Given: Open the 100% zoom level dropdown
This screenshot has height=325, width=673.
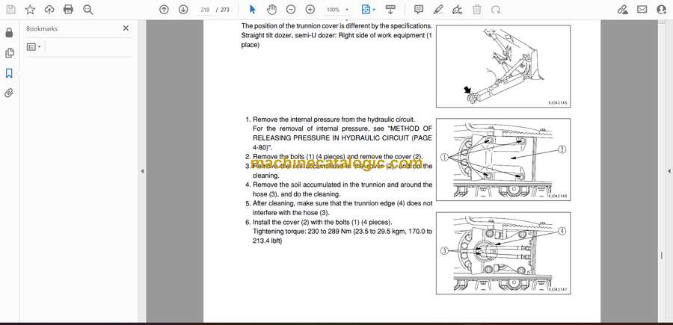Looking at the screenshot, I should pos(337,10).
